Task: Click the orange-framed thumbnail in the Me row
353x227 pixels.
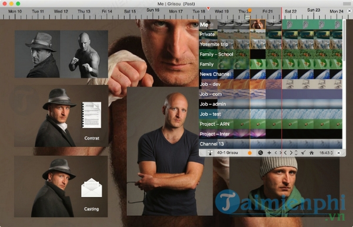Action: click(x=258, y=24)
